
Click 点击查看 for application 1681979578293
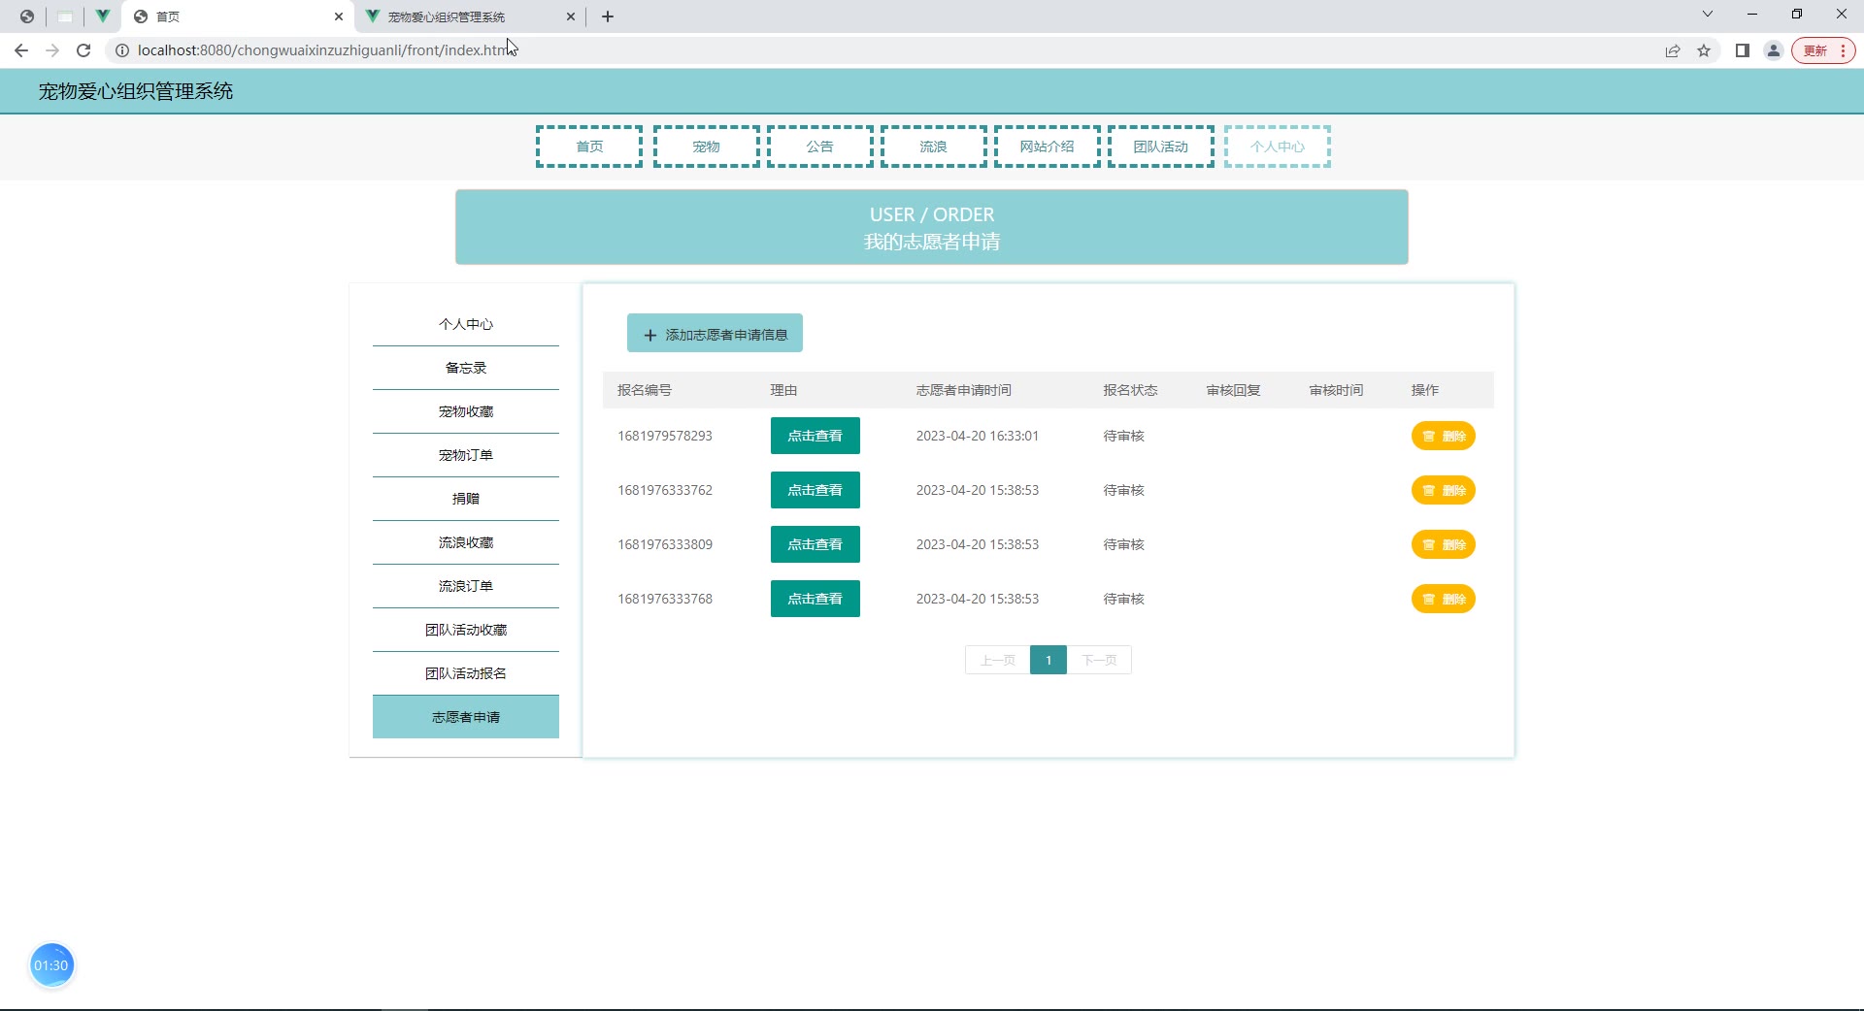coord(815,436)
